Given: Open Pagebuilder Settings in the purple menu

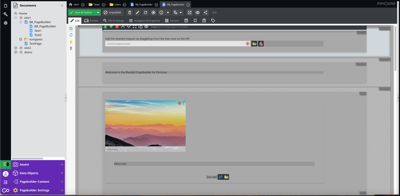Looking at the screenshot, I should (x=35, y=190).
